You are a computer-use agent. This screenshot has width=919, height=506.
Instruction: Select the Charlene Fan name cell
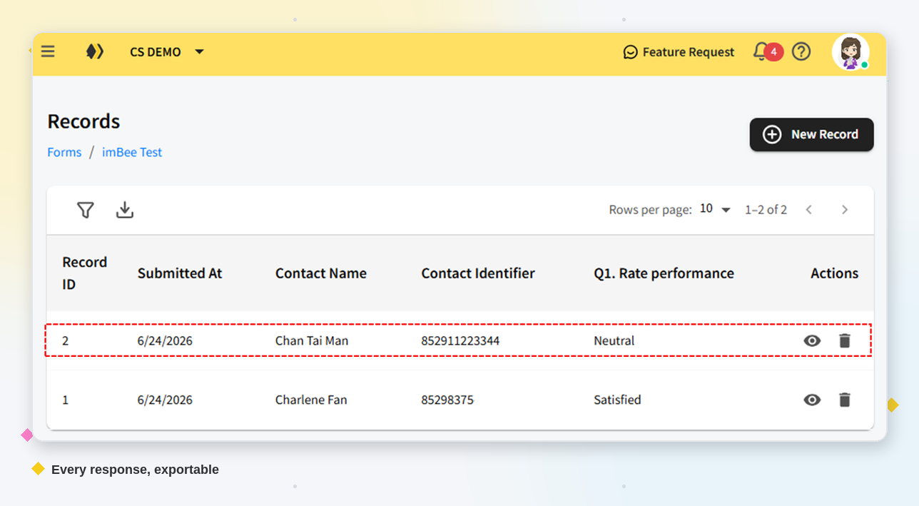[311, 400]
